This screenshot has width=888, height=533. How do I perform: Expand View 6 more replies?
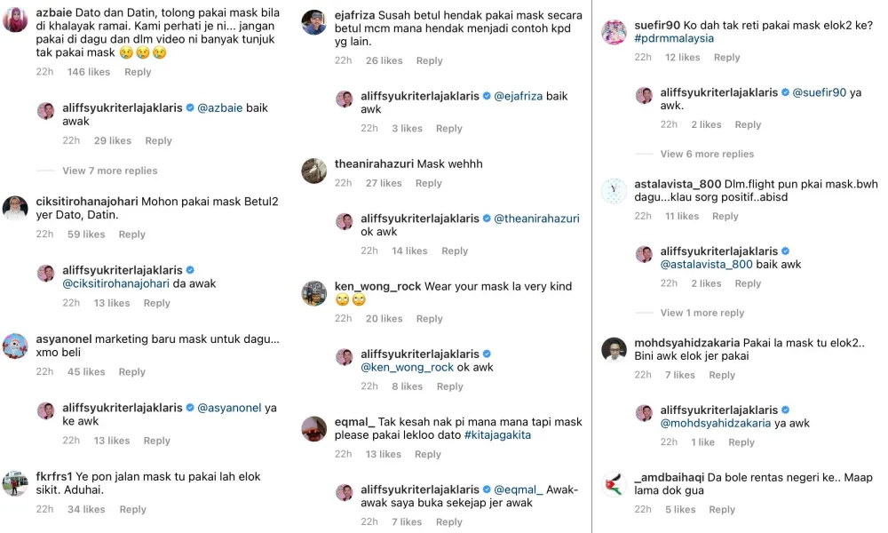click(707, 154)
